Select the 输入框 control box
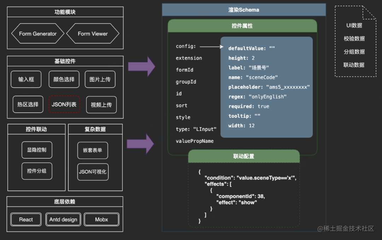 click(26, 79)
